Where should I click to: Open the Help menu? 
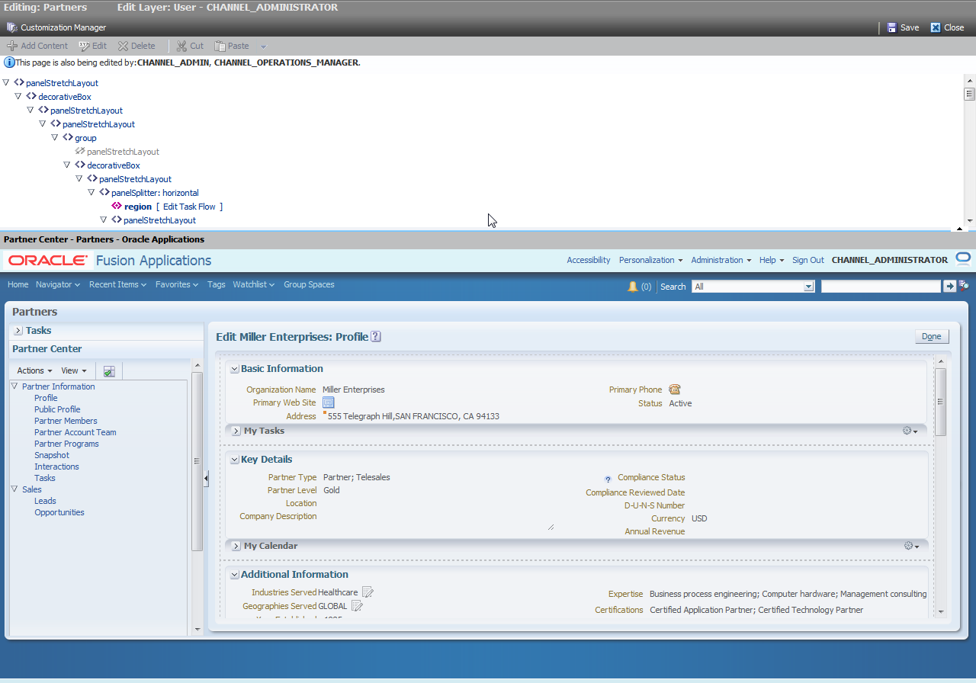pos(772,260)
